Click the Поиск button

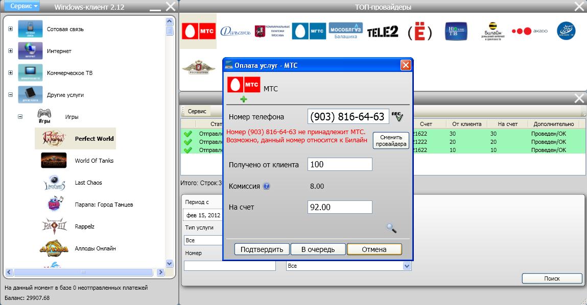coord(552,278)
